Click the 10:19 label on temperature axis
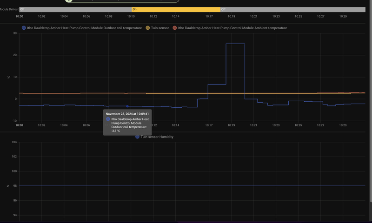372x223 pixels. pos(231,125)
